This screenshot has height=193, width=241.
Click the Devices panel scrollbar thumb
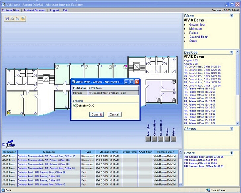tap(237, 75)
